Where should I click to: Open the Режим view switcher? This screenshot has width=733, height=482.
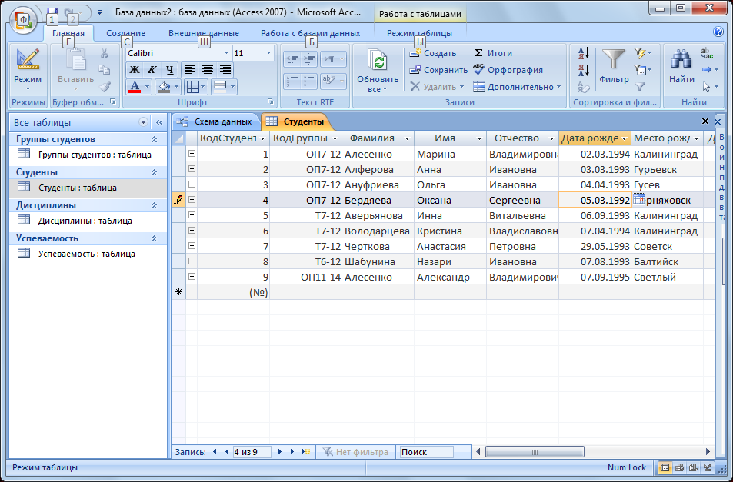pyautogui.click(x=28, y=70)
